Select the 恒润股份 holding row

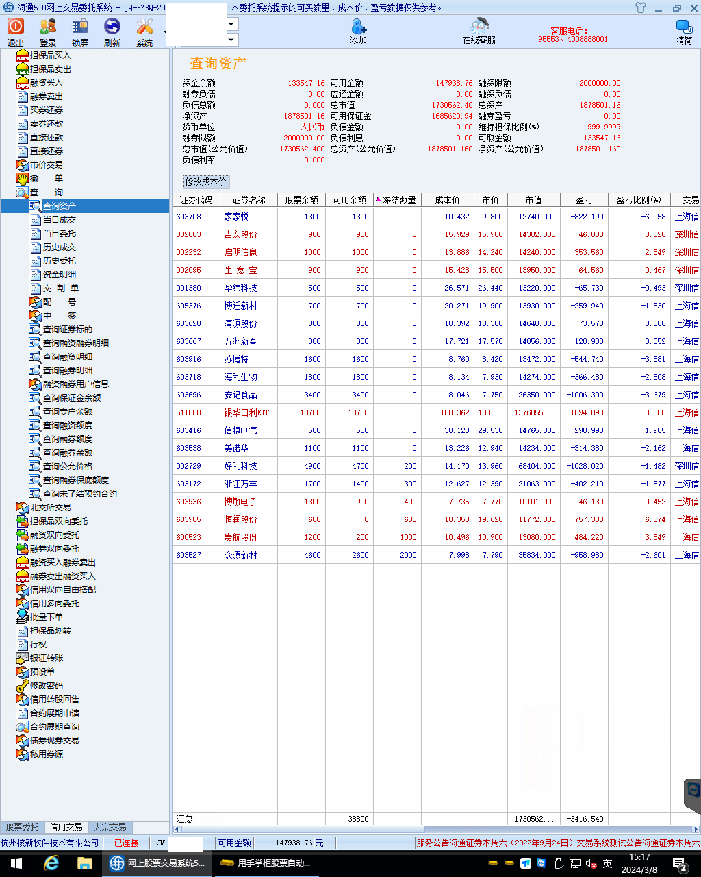[x=435, y=519]
